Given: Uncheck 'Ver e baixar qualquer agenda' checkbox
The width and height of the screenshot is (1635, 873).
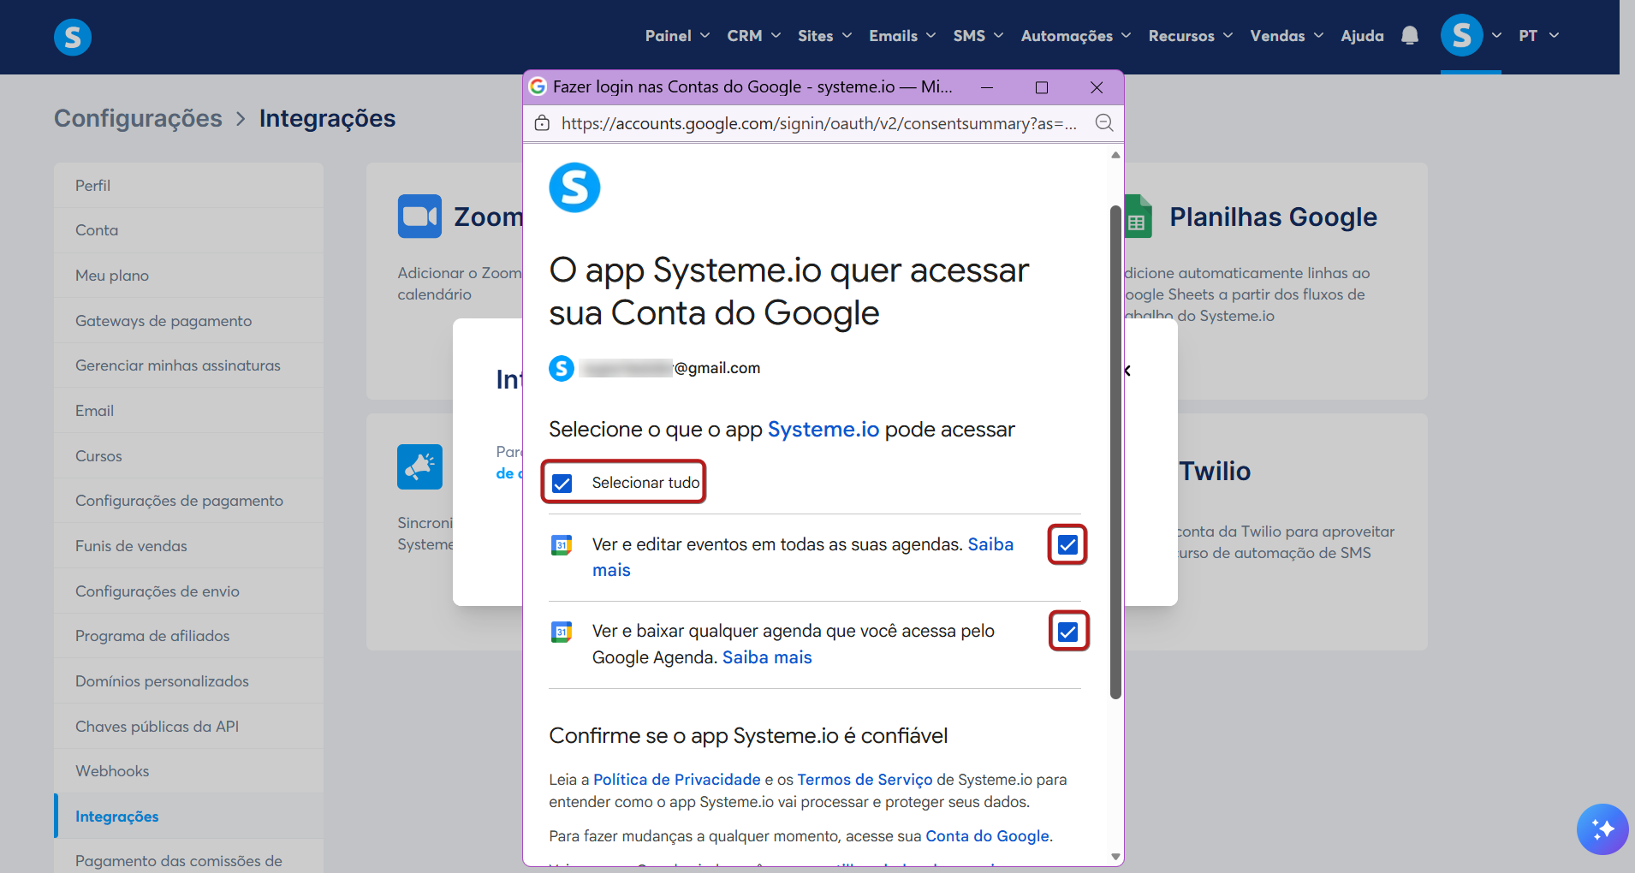Looking at the screenshot, I should (x=1067, y=632).
